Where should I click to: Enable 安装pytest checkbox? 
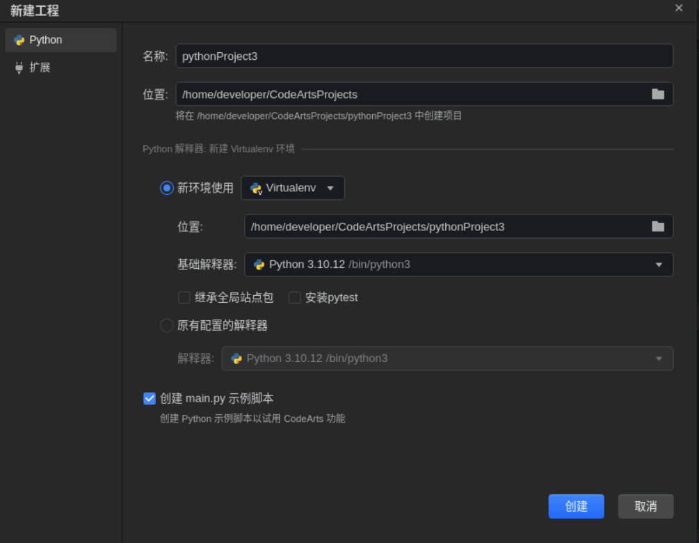(x=295, y=297)
